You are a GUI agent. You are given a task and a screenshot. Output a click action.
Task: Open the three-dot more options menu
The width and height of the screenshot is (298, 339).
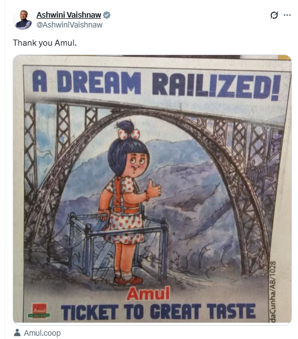[287, 15]
